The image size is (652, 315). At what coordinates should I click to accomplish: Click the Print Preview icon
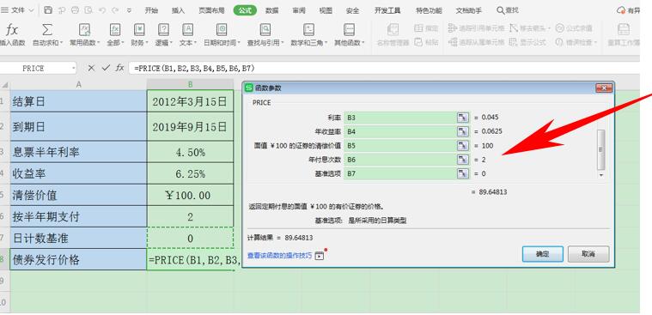(88, 10)
